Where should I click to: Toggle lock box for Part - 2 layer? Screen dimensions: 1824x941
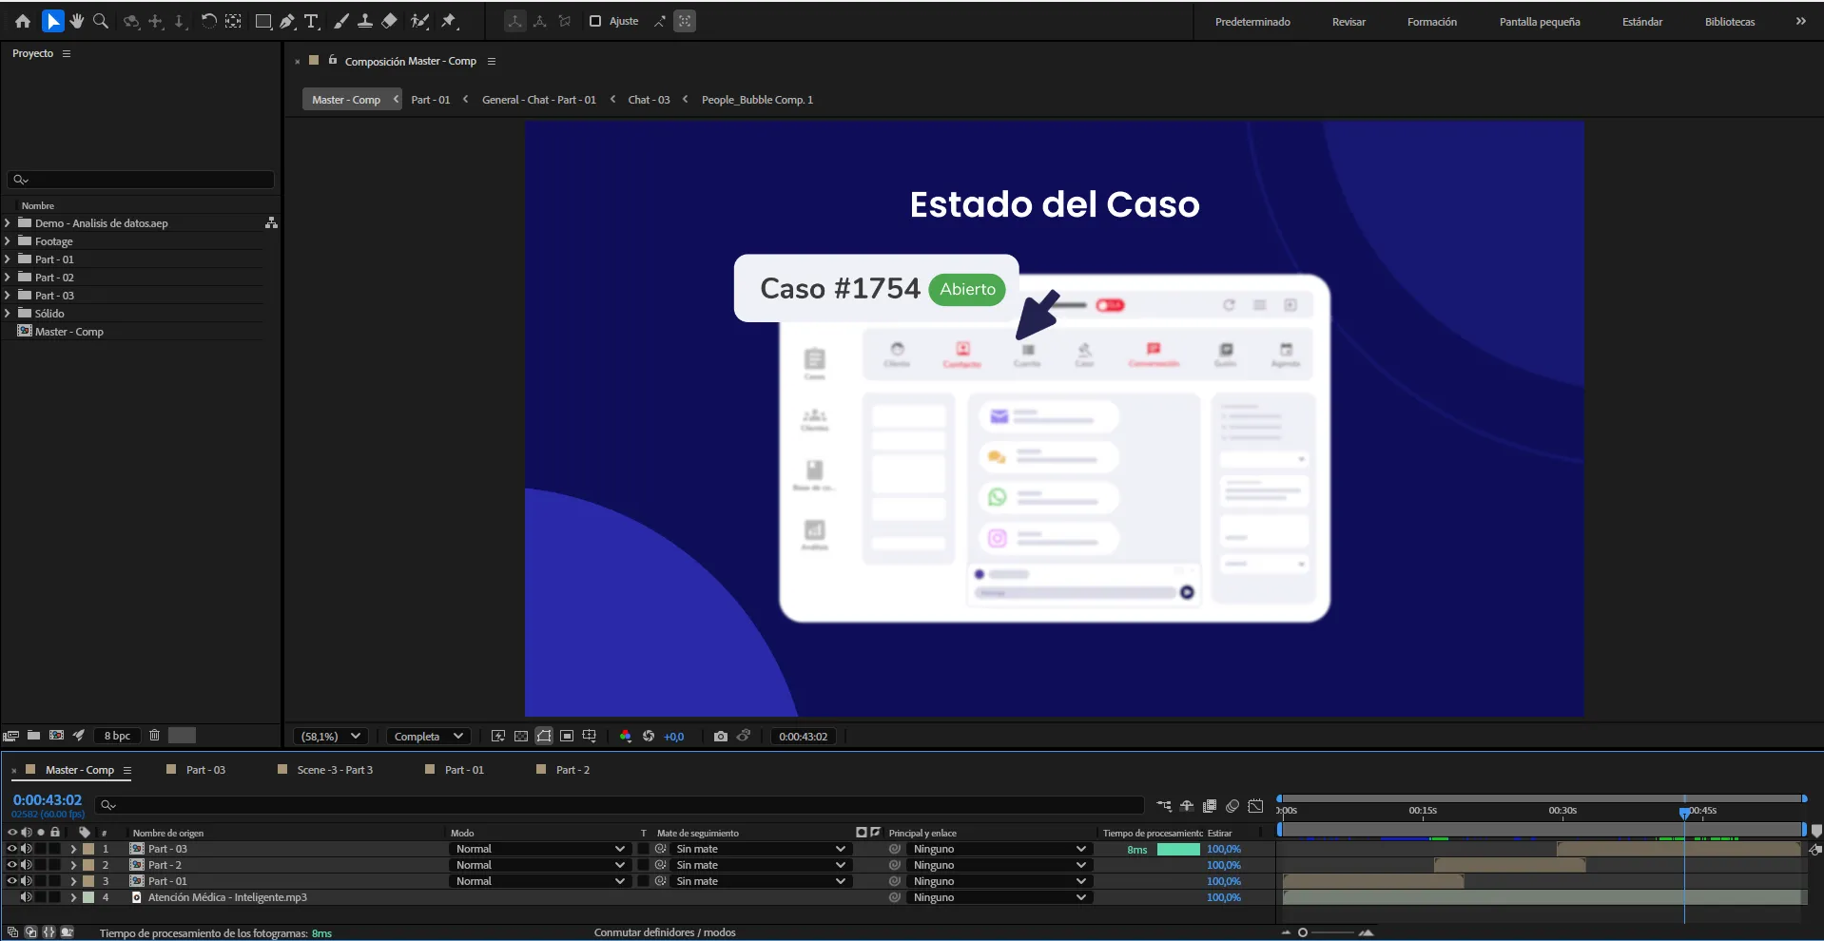[x=55, y=865]
